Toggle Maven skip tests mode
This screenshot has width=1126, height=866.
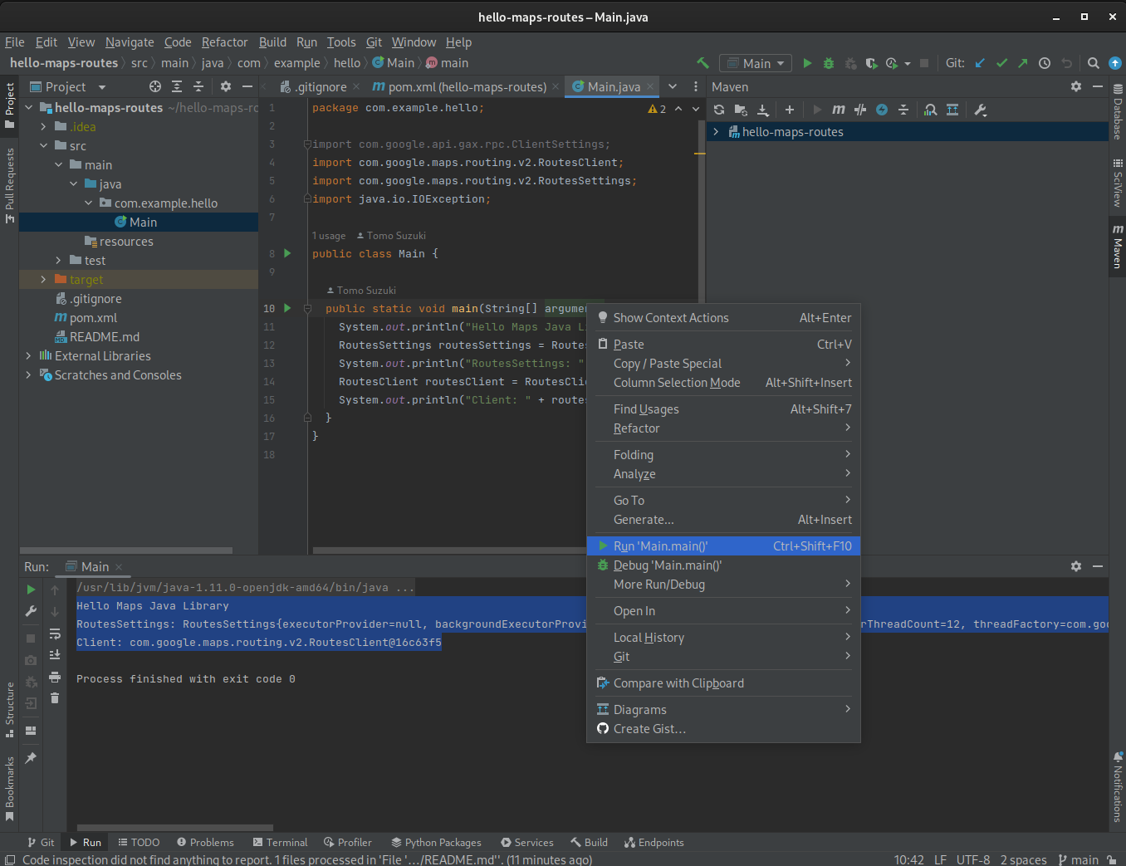[882, 110]
